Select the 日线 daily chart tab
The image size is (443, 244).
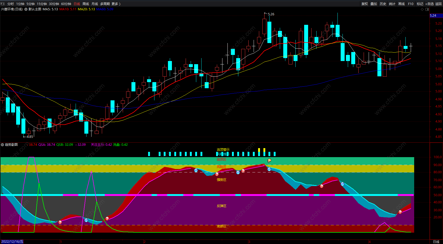[x=77, y=4]
